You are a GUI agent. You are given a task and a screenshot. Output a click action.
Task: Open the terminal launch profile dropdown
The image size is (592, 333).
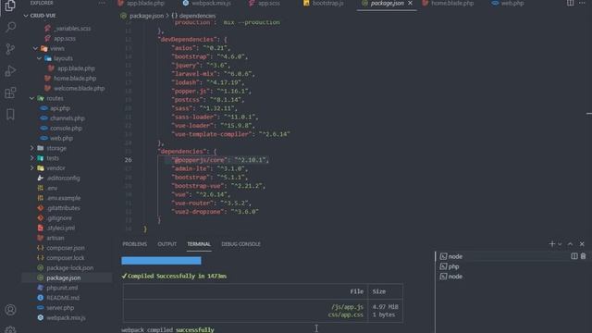pos(560,244)
